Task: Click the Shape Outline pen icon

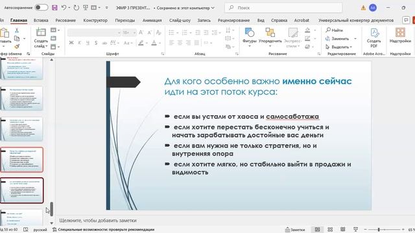Action: 307,39
